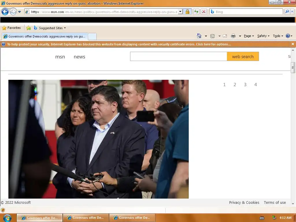Expand the Home button dropdown arrow
Screen dimensions: 296x222
tap(206, 36)
